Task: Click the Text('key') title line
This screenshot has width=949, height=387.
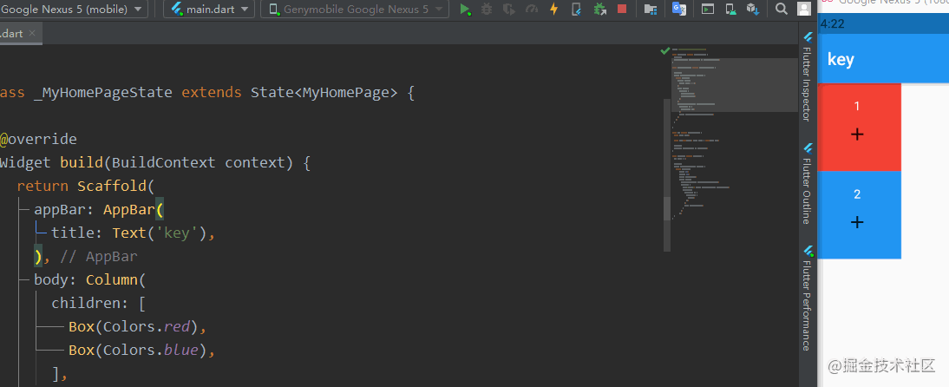Action: coord(133,233)
